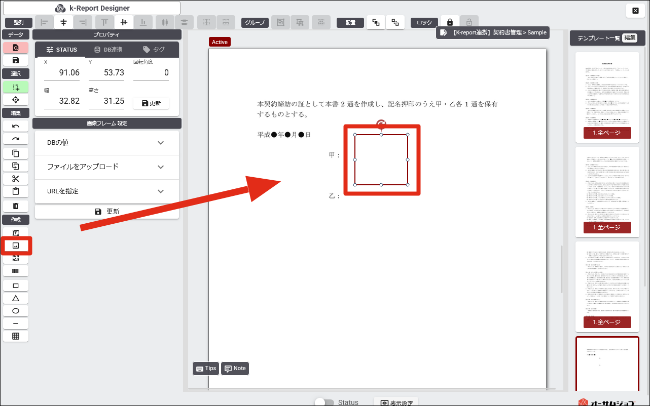
Task: Click the QR code creation tool
Action: (x=16, y=258)
